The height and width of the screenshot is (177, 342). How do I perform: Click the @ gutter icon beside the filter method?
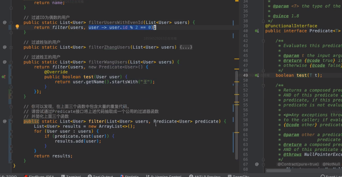[5, 121]
